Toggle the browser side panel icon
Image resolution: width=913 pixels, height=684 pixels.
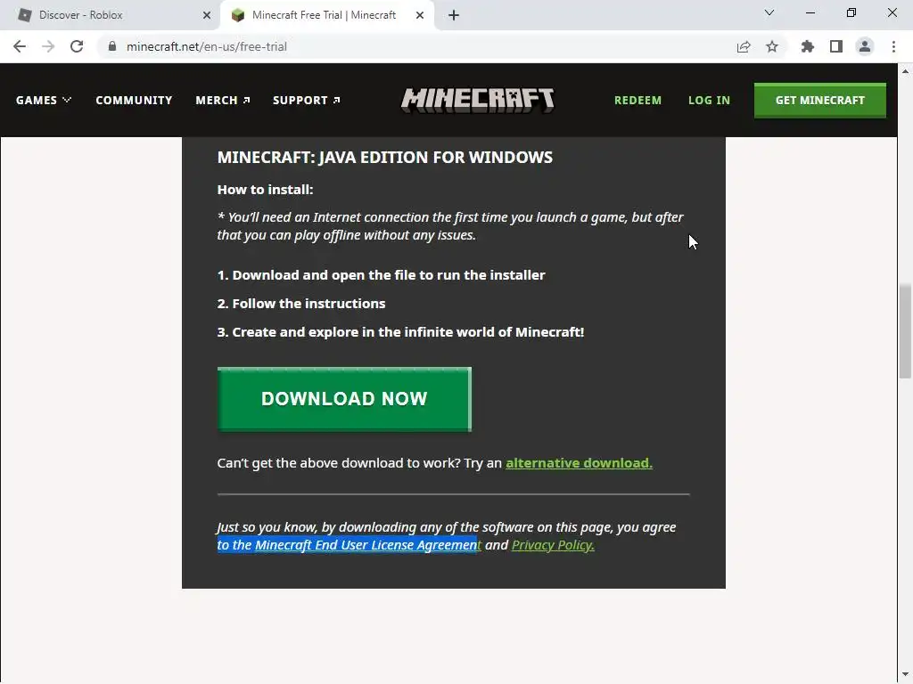point(836,46)
